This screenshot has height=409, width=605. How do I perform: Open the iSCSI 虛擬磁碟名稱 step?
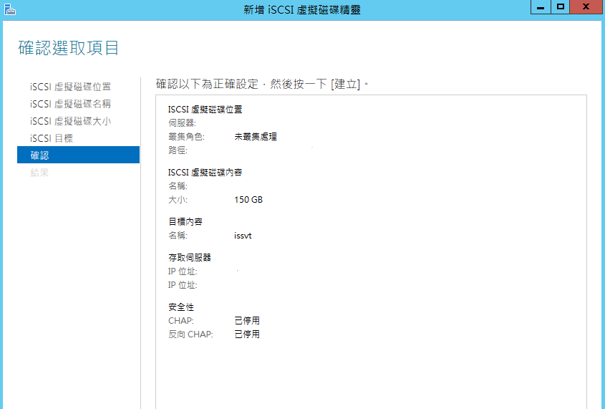70,104
